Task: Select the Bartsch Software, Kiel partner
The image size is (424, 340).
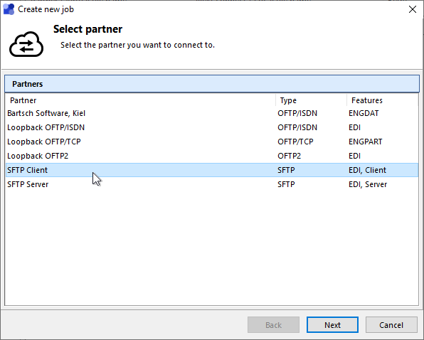Action: coord(212,113)
